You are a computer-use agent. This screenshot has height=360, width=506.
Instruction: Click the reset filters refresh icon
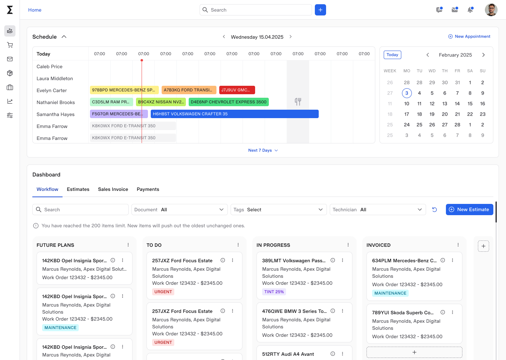(x=435, y=210)
